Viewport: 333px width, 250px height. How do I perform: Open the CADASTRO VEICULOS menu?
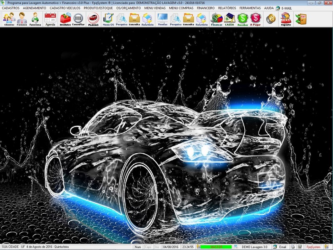click(65, 8)
